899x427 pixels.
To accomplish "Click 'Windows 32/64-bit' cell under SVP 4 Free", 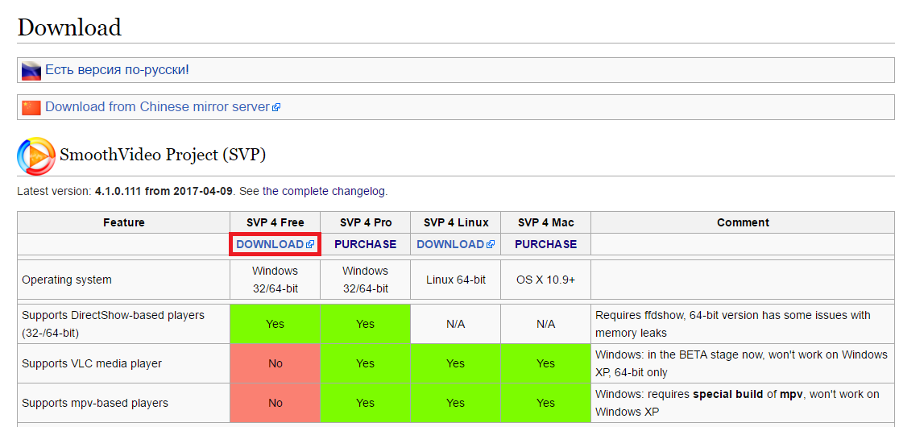I will pyautogui.click(x=275, y=280).
